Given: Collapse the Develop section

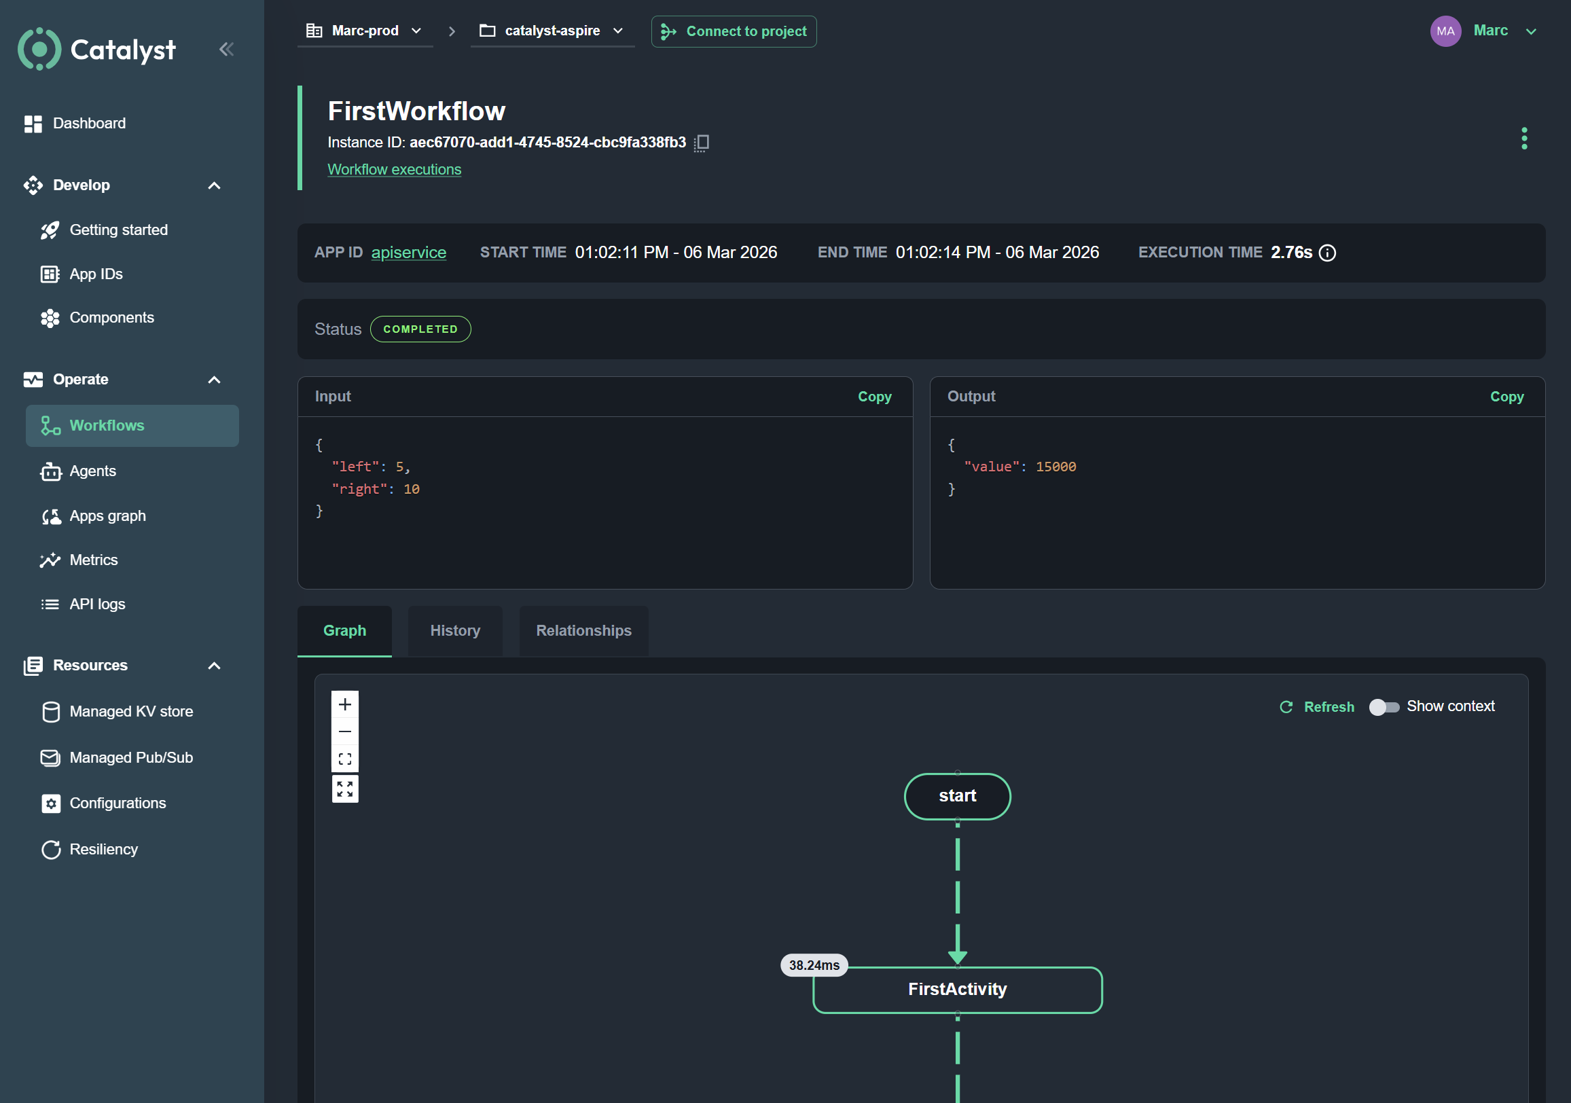Looking at the screenshot, I should pos(214,185).
